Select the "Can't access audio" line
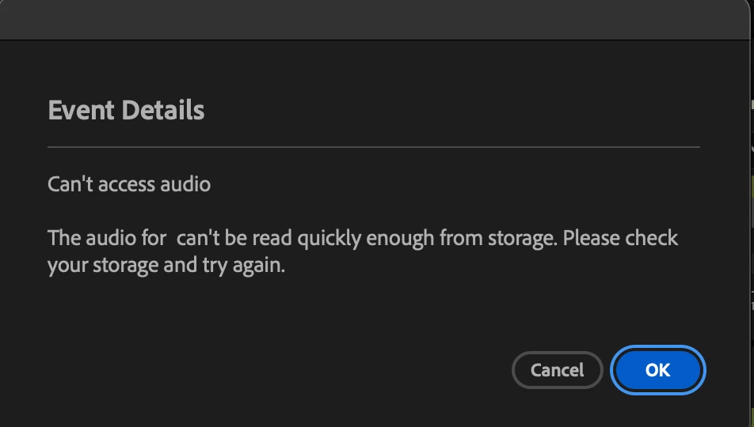The height and width of the screenshot is (427, 754). [x=129, y=184]
